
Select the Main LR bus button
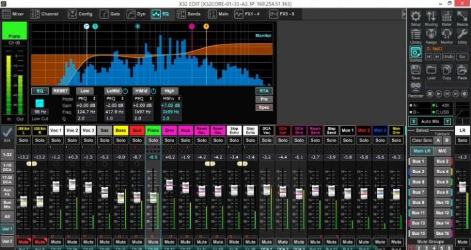(x=422, y=151)
